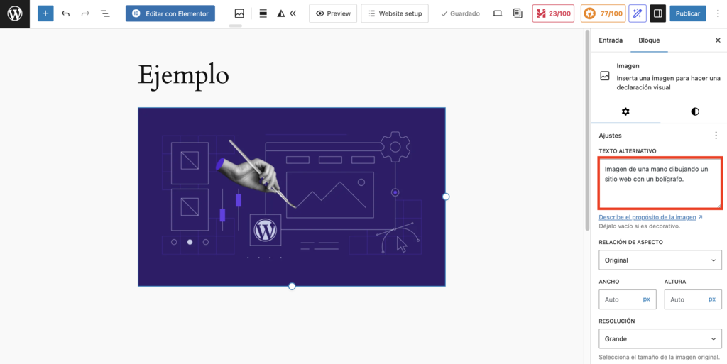727x364 pixels.
Task: Open the laptop device preview icon
Action: coord(498,13)
